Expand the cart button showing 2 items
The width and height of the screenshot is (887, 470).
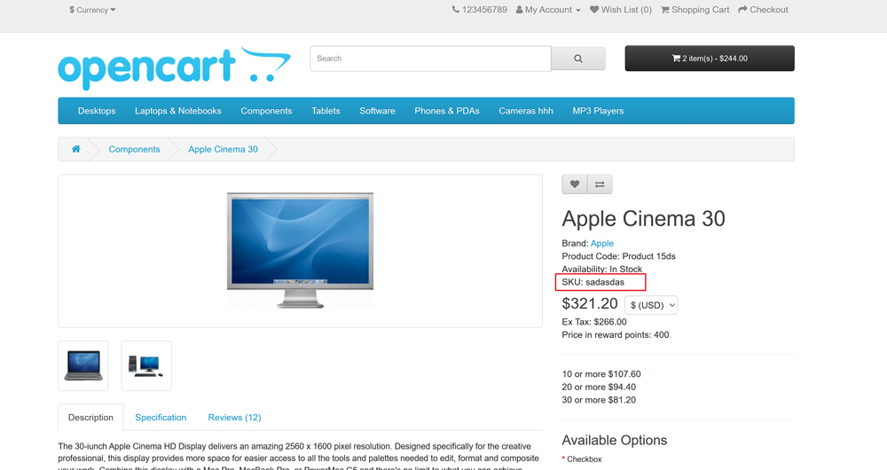[x=710, y=59]
